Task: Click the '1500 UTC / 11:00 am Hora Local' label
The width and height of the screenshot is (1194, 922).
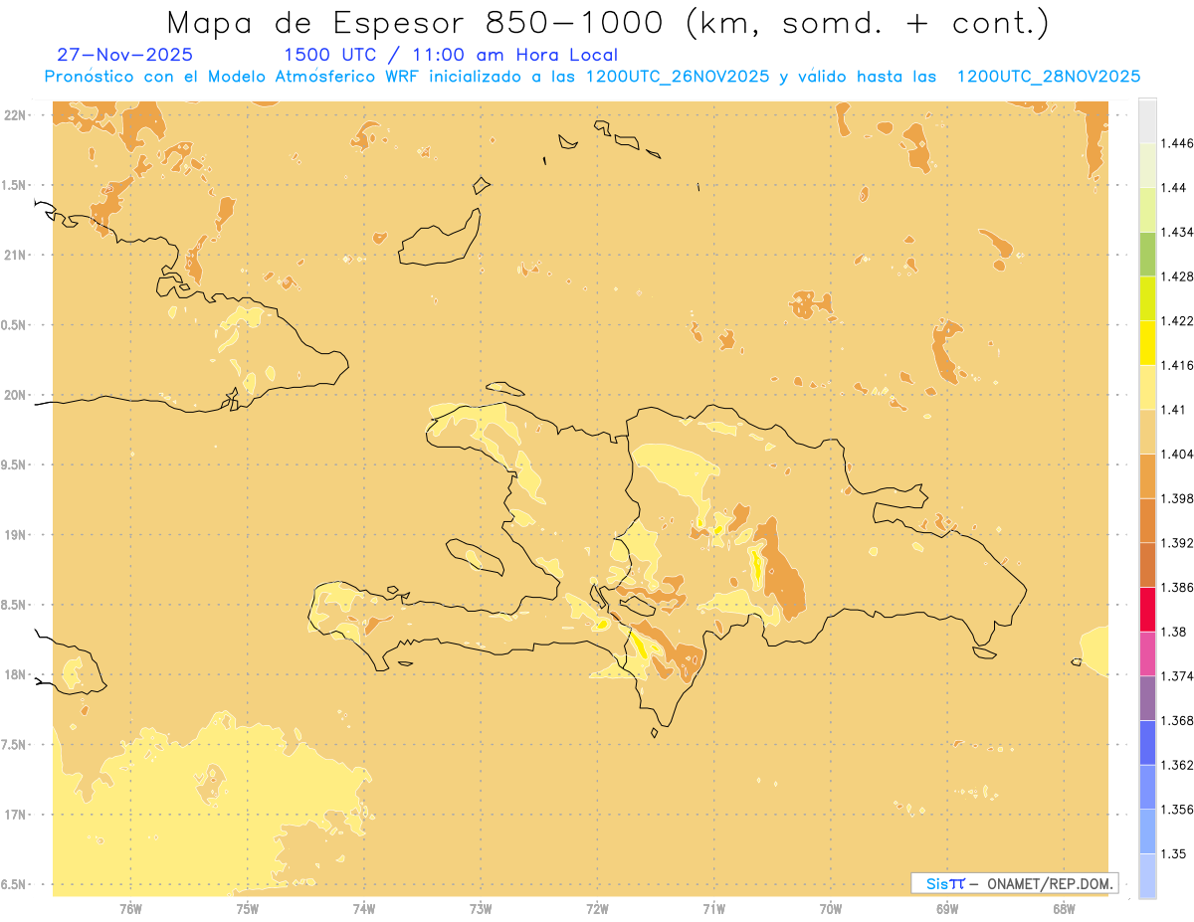Action: pos(451,56)
